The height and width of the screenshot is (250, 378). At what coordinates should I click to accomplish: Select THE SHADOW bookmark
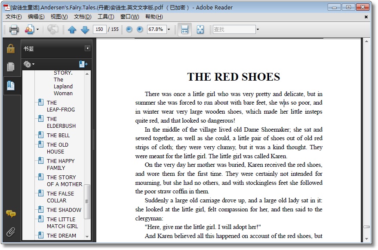point(64,210)
